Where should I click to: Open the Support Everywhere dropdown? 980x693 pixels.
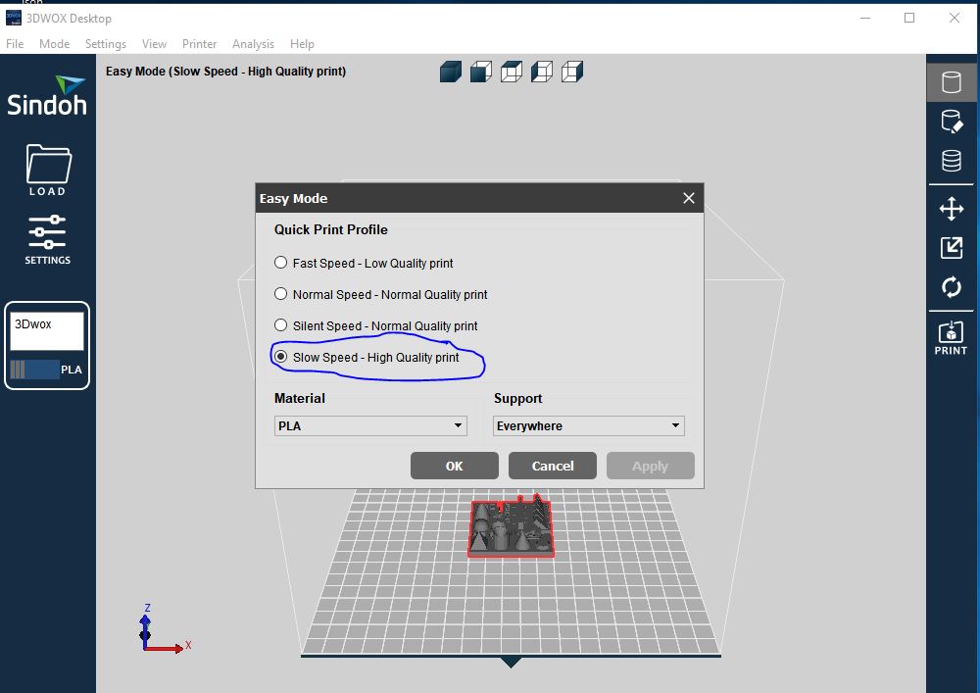589,425
